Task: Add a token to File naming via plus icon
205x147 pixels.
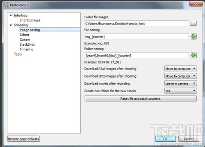Action: (194, 37)
